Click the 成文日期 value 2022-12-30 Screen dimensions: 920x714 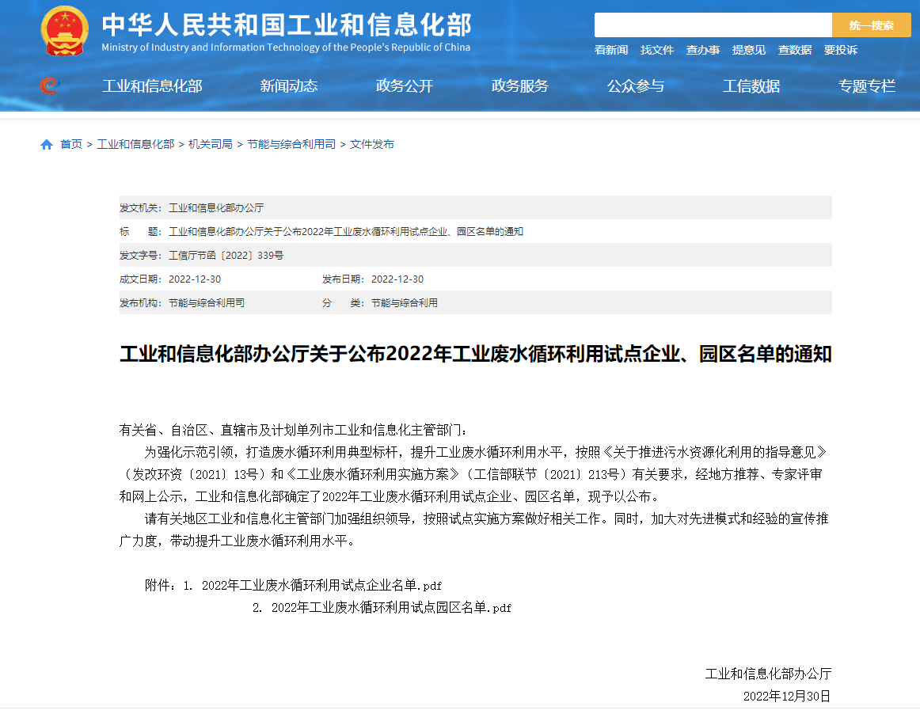coord(195,279)
